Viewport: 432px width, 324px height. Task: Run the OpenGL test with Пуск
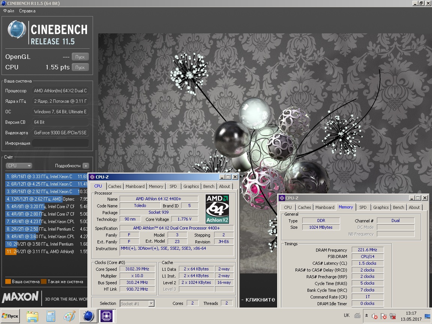tap(80, 57)
